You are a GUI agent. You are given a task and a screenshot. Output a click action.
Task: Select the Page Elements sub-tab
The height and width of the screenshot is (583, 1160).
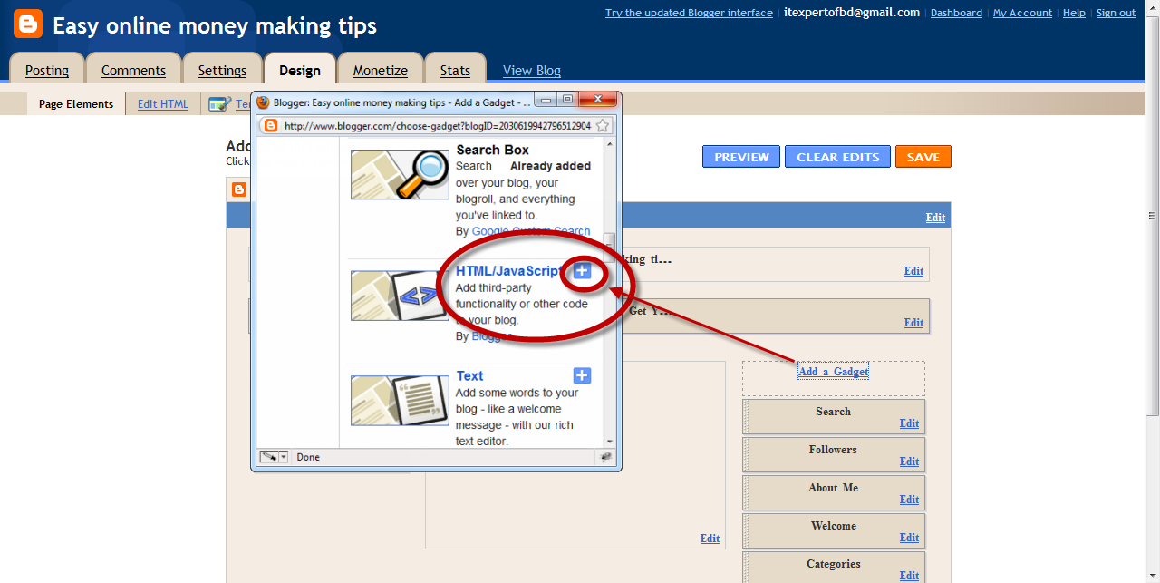76,104
